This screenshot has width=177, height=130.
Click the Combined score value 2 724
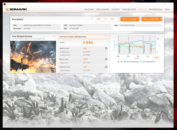point(85,67)
